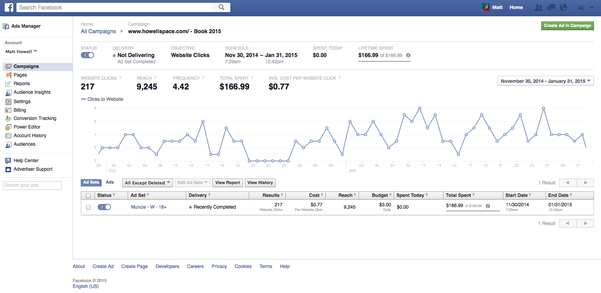
Task: Click the Pages flag icon
Action: [9, 75]
